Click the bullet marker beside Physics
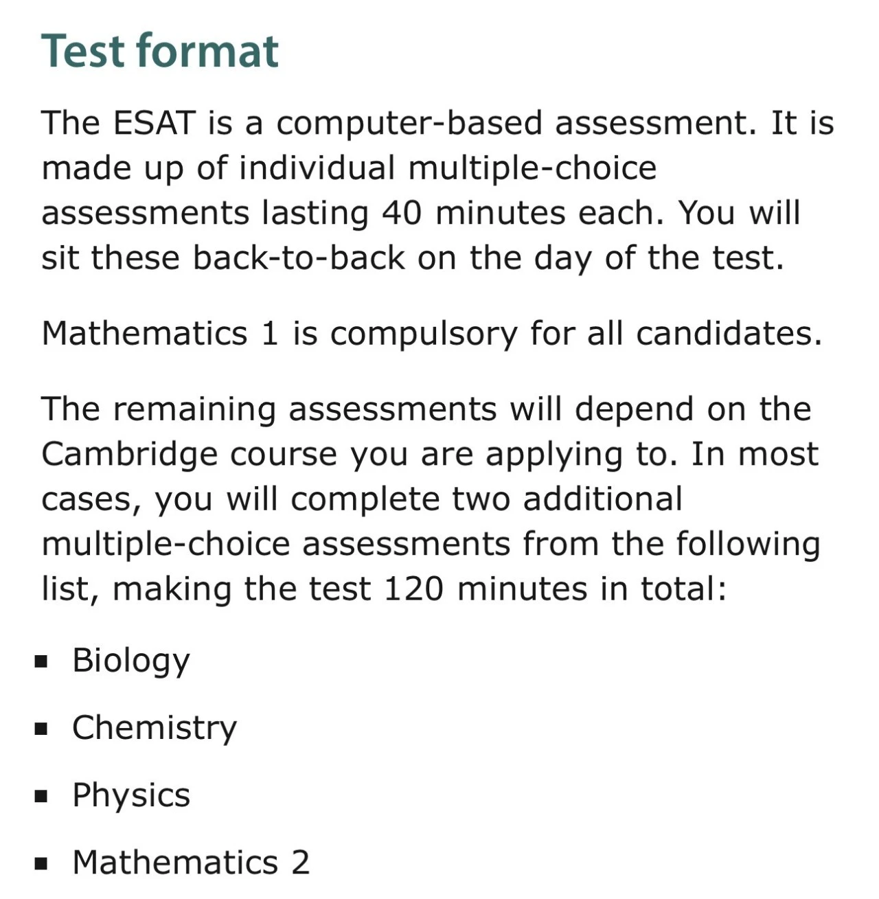This screenshot has height=899, width=879. (42, 797)
